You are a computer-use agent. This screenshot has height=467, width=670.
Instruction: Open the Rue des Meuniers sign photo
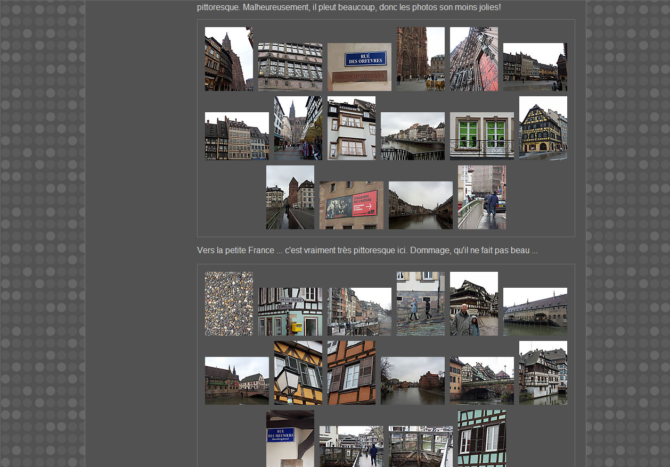(x=290, y=438)
